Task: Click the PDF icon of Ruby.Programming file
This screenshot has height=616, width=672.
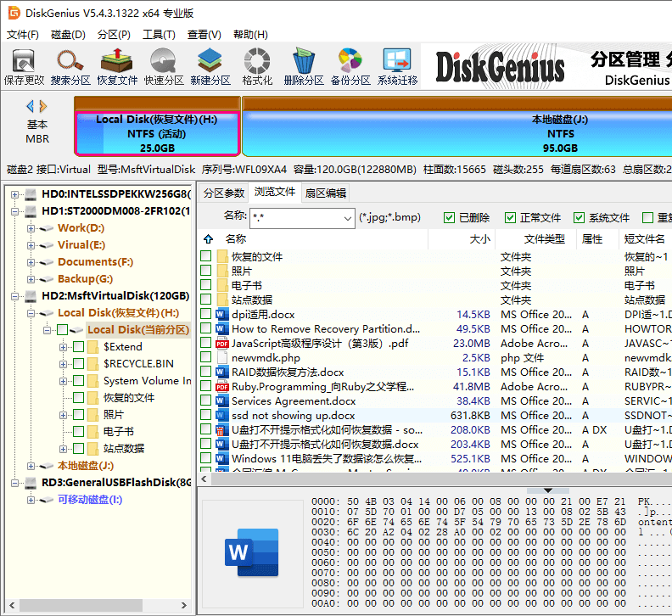Action: (x=221, y=387)
